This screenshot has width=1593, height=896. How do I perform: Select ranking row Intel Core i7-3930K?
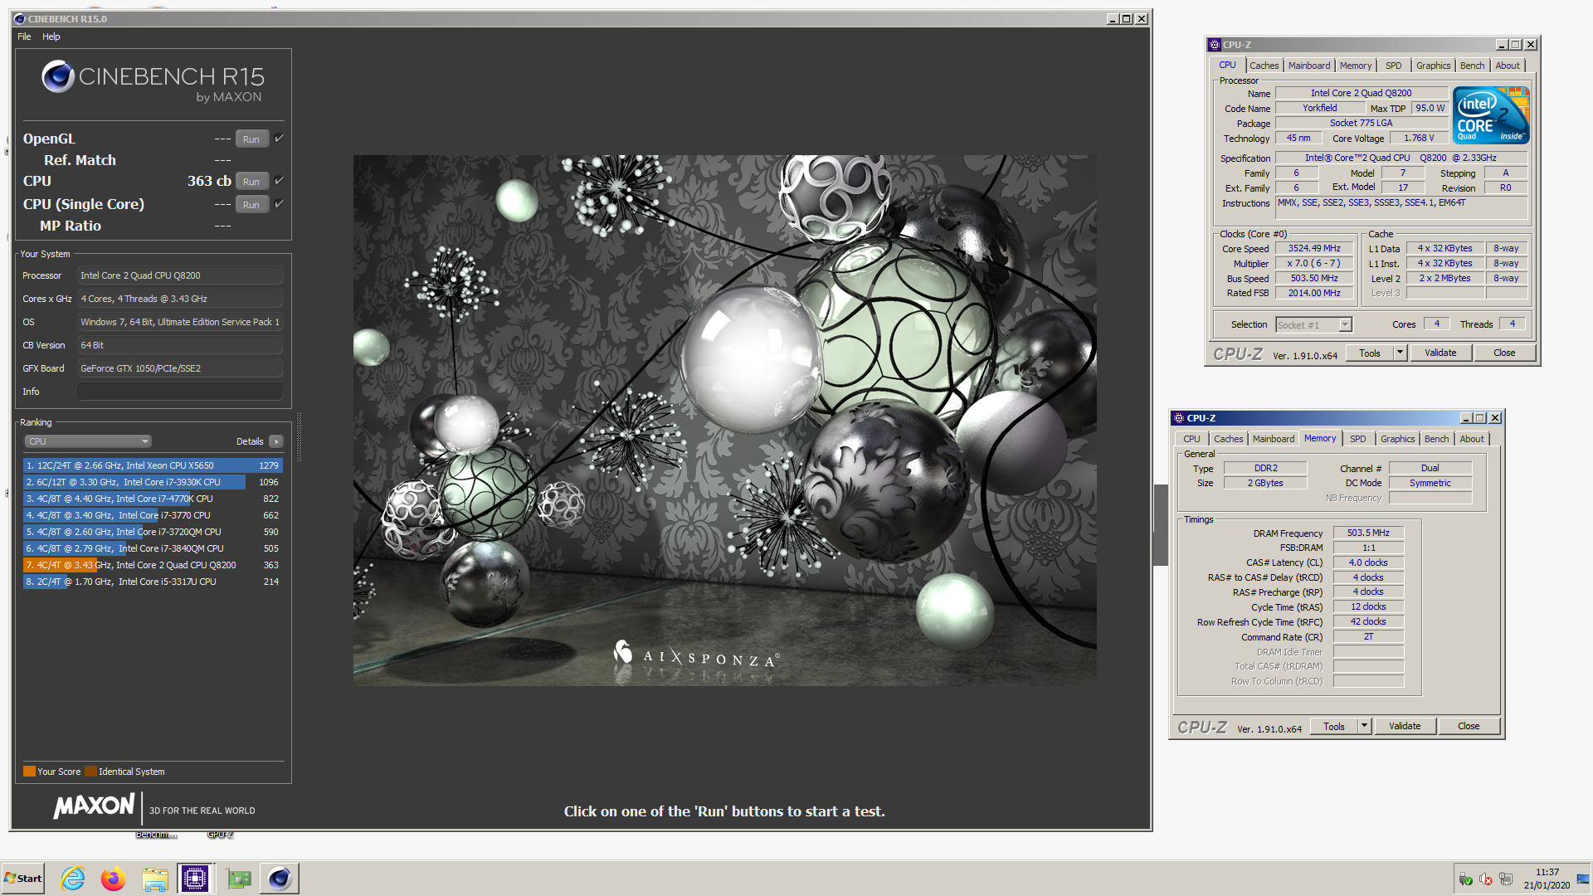(153, 482)
